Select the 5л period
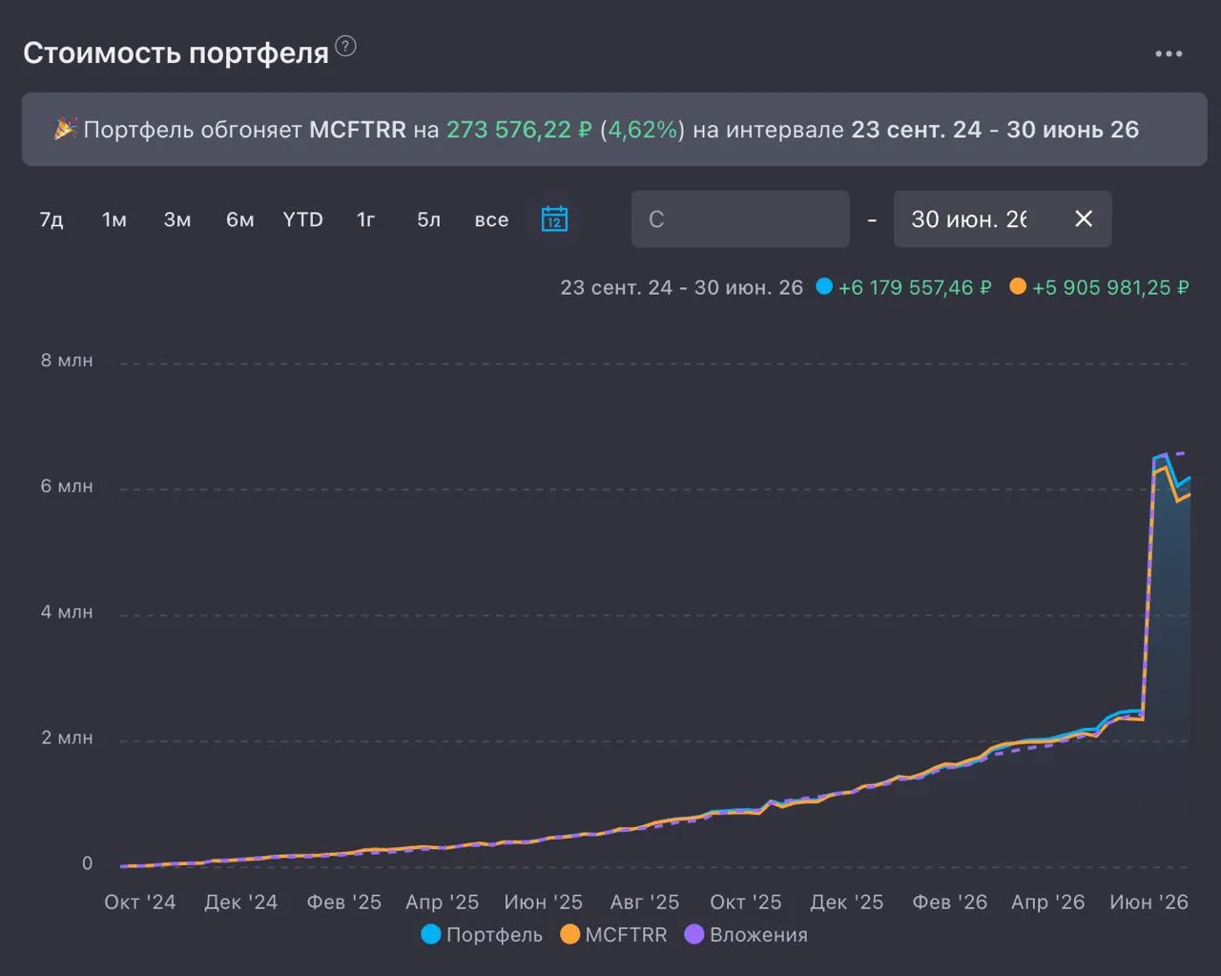 (x=429, y=219)
